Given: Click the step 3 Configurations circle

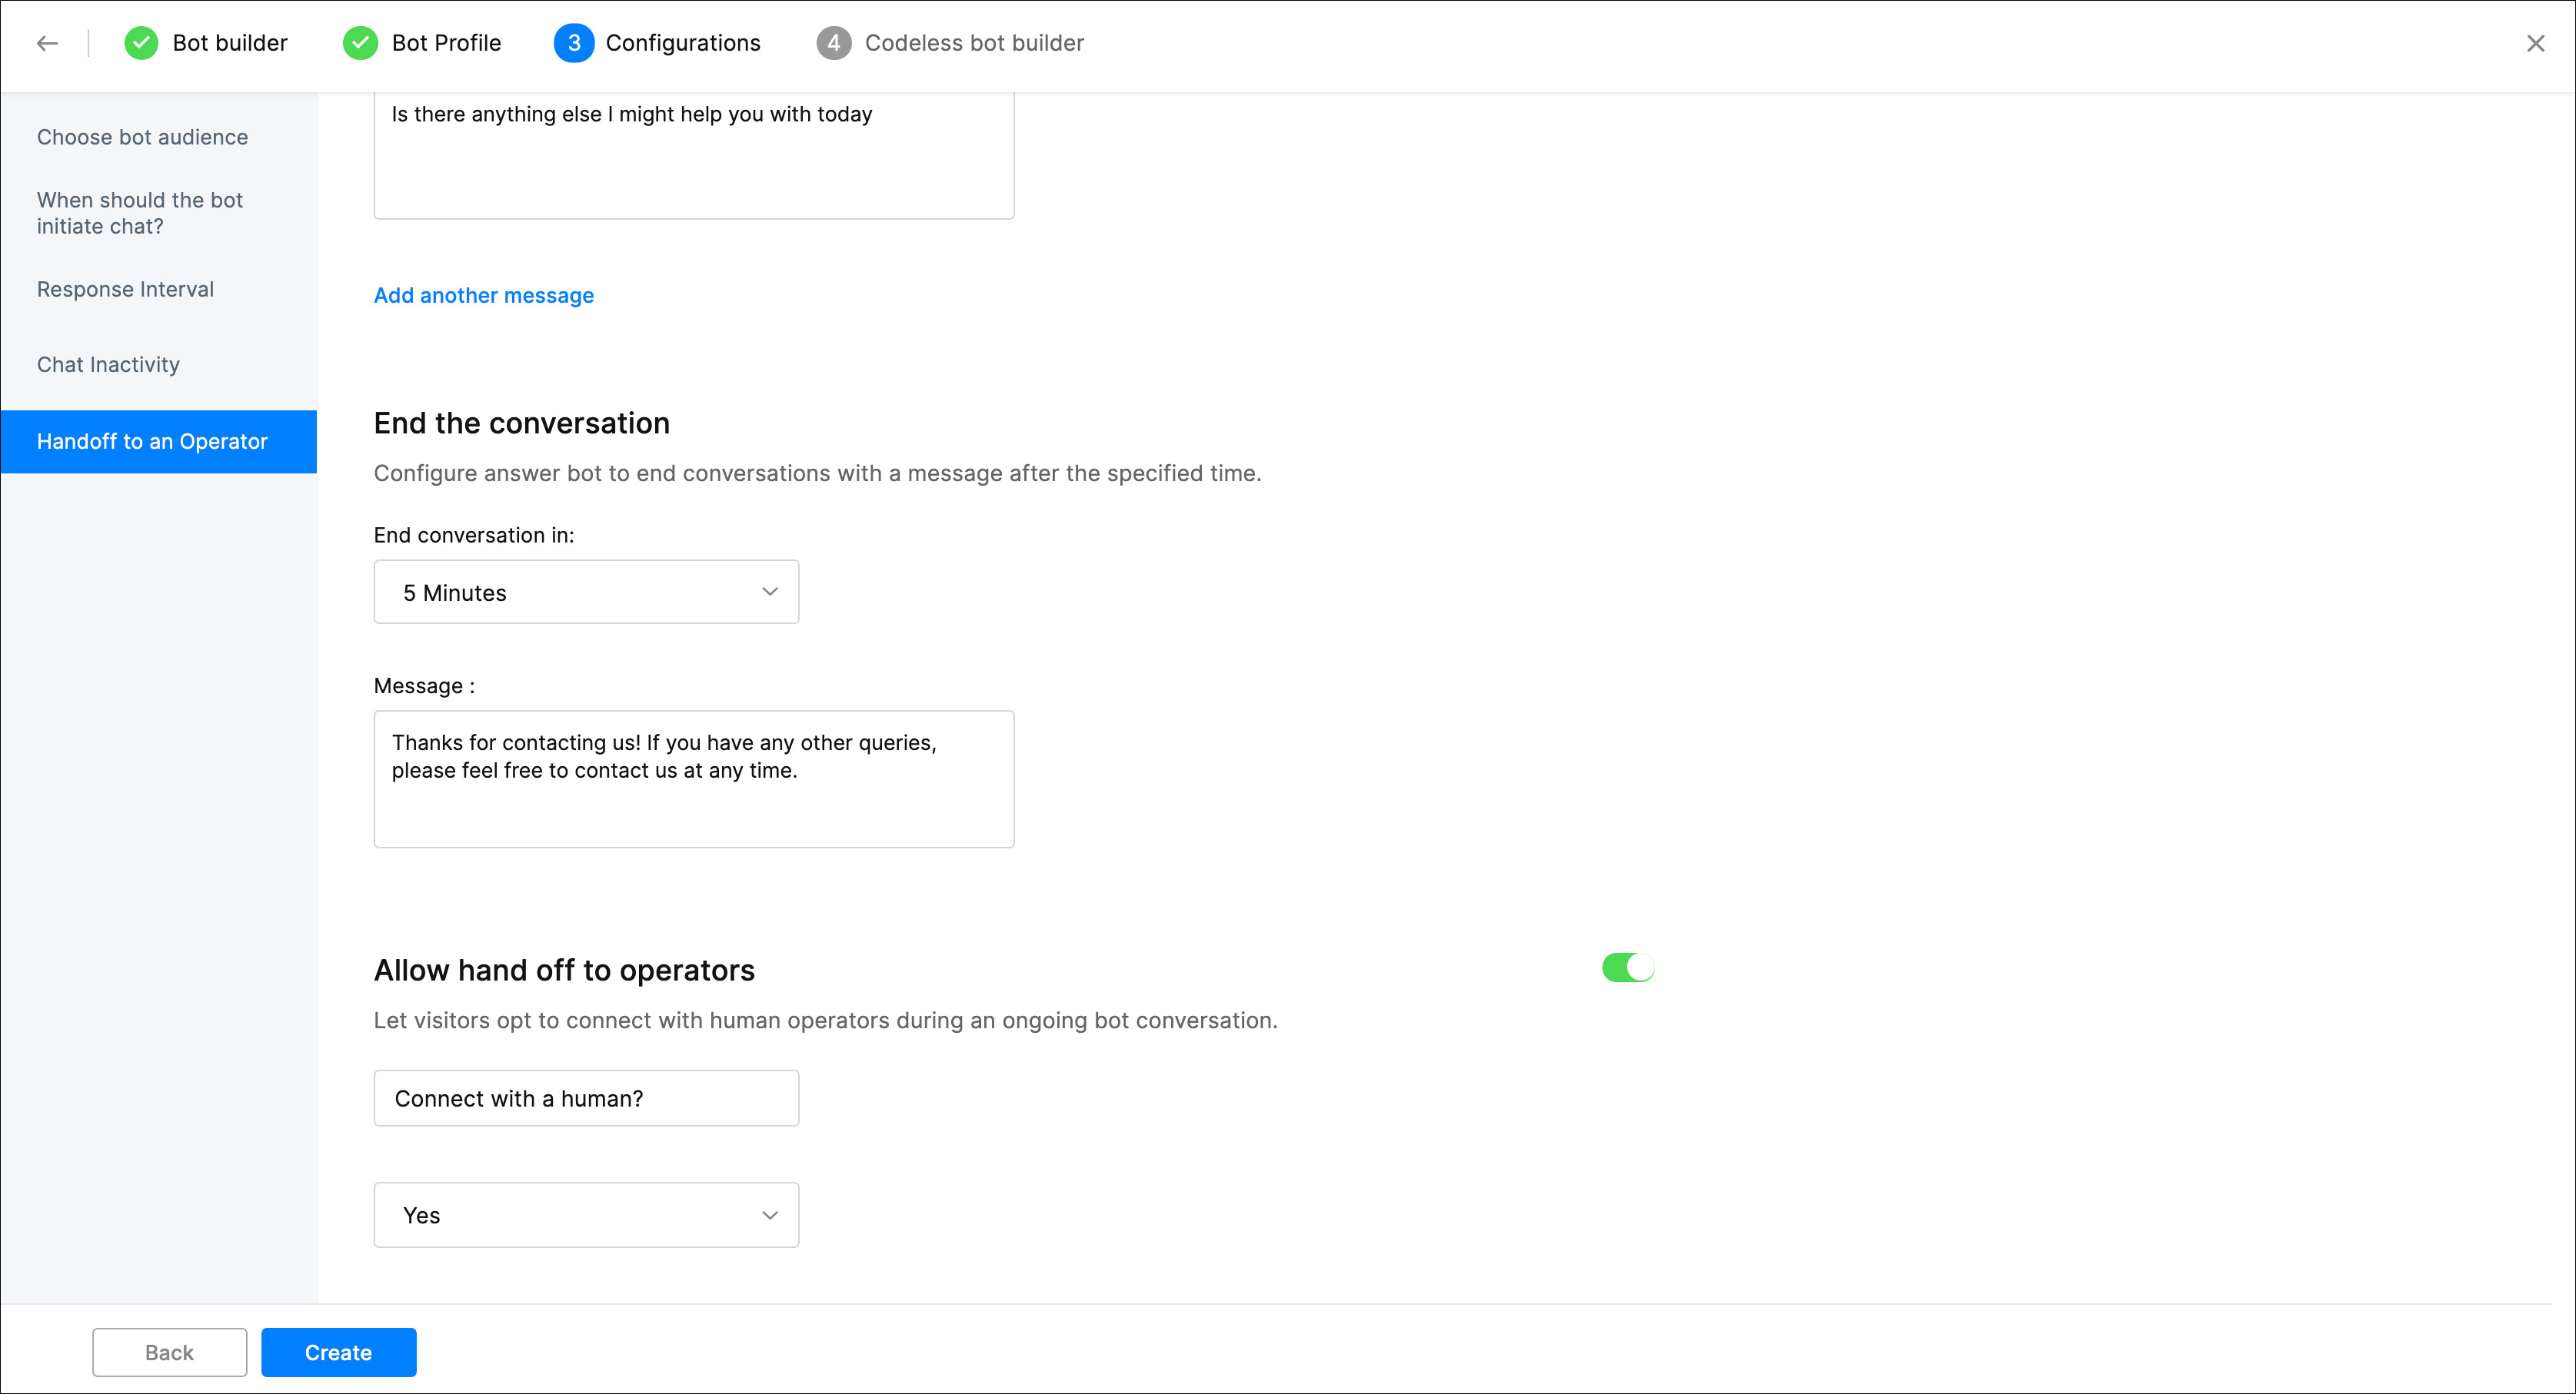Looking at the screenshot, I should (574, 43).
